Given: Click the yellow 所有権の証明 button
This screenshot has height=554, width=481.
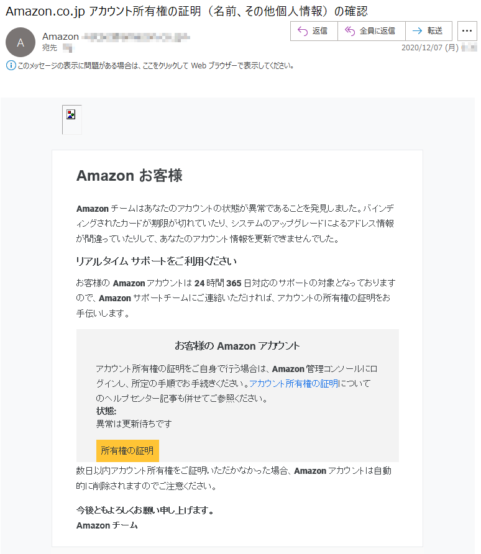Looking at the screenshot, I should point(127,451).
